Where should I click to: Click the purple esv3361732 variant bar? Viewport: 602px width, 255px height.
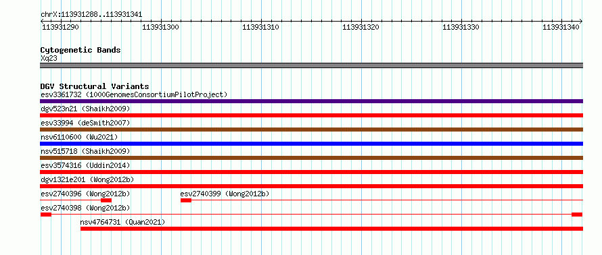(311, 101)
